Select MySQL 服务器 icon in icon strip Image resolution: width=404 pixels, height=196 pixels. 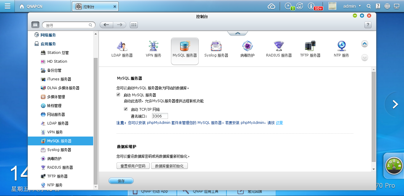click(x=185, y=51)
